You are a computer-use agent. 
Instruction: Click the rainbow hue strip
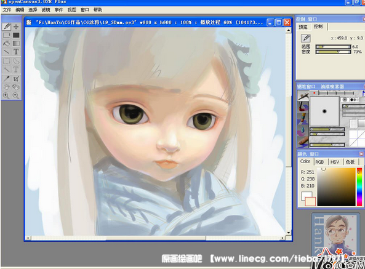coord(359,187)
